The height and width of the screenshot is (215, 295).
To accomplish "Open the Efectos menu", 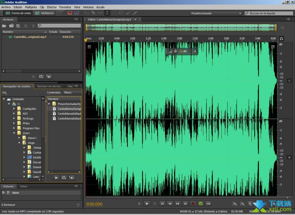I will click(52, 7).
